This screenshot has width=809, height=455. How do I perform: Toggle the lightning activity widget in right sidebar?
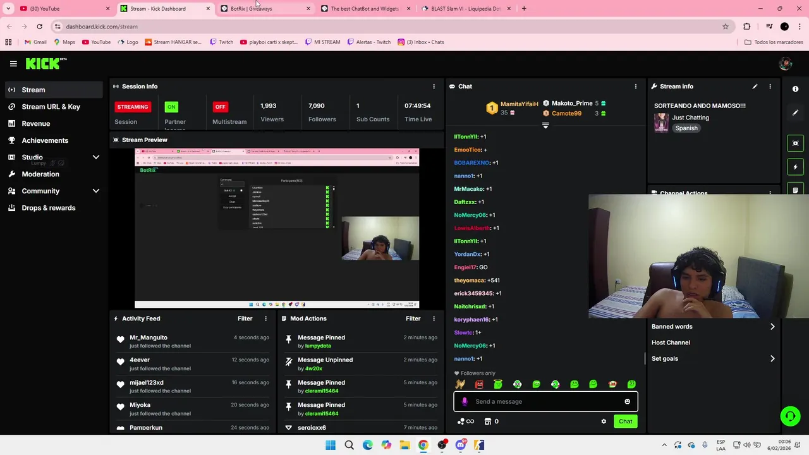coord(796,167)
